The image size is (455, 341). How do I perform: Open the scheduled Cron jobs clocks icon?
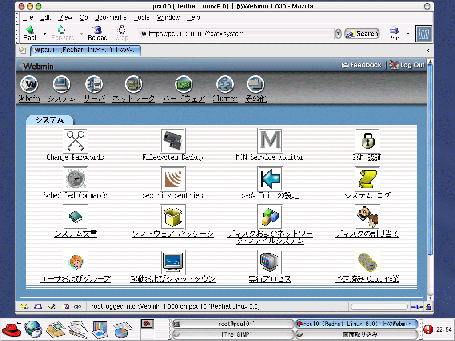click(x=367, y=262)
